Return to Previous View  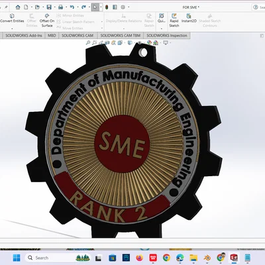point(101,42)
